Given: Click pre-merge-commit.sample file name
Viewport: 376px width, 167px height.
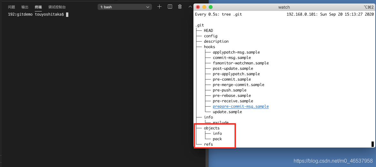Looking at the screenshot, I should click(x=238, y=85).
